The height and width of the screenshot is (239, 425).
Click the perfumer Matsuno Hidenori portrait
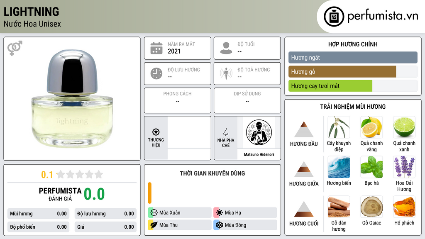[x=259, y=133]
